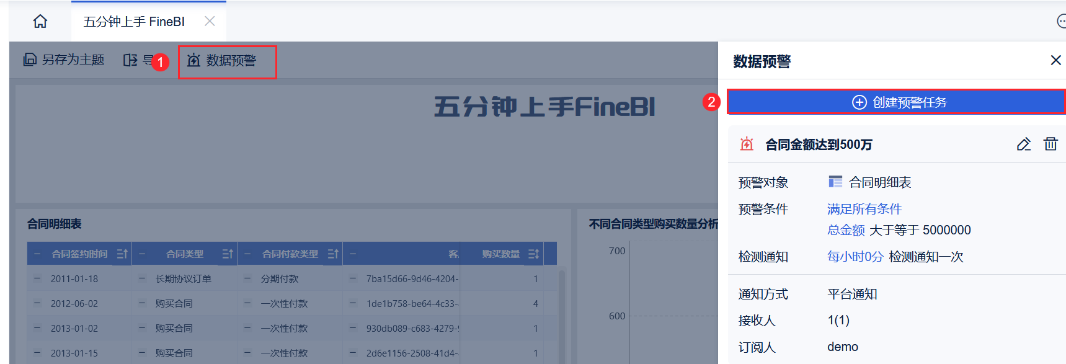This screenshot has height=364, width=1066.
Task: Collapse the minus beside 2012-06-02
Action: pyautogui.click(x=37, y=303)
